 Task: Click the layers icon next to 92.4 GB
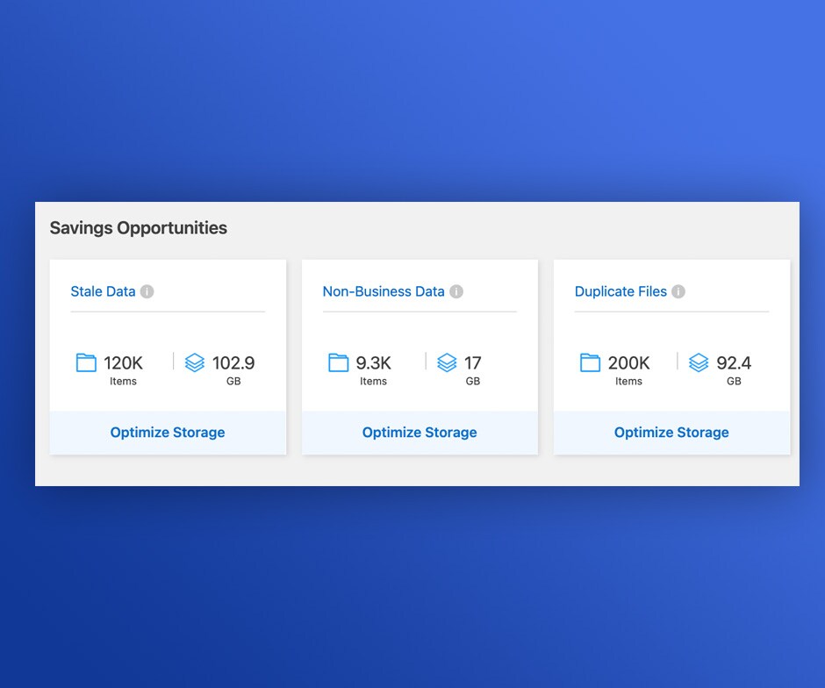click(x=699, y=362)
